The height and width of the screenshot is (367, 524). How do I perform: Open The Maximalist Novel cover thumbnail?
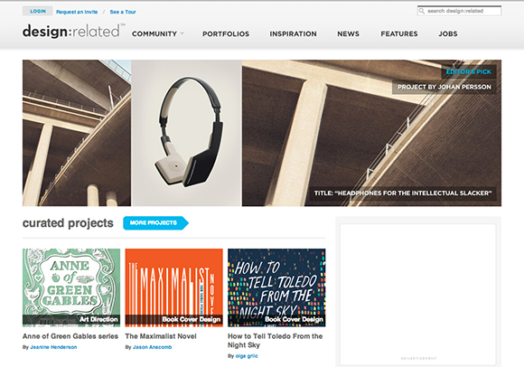(173, 287)
